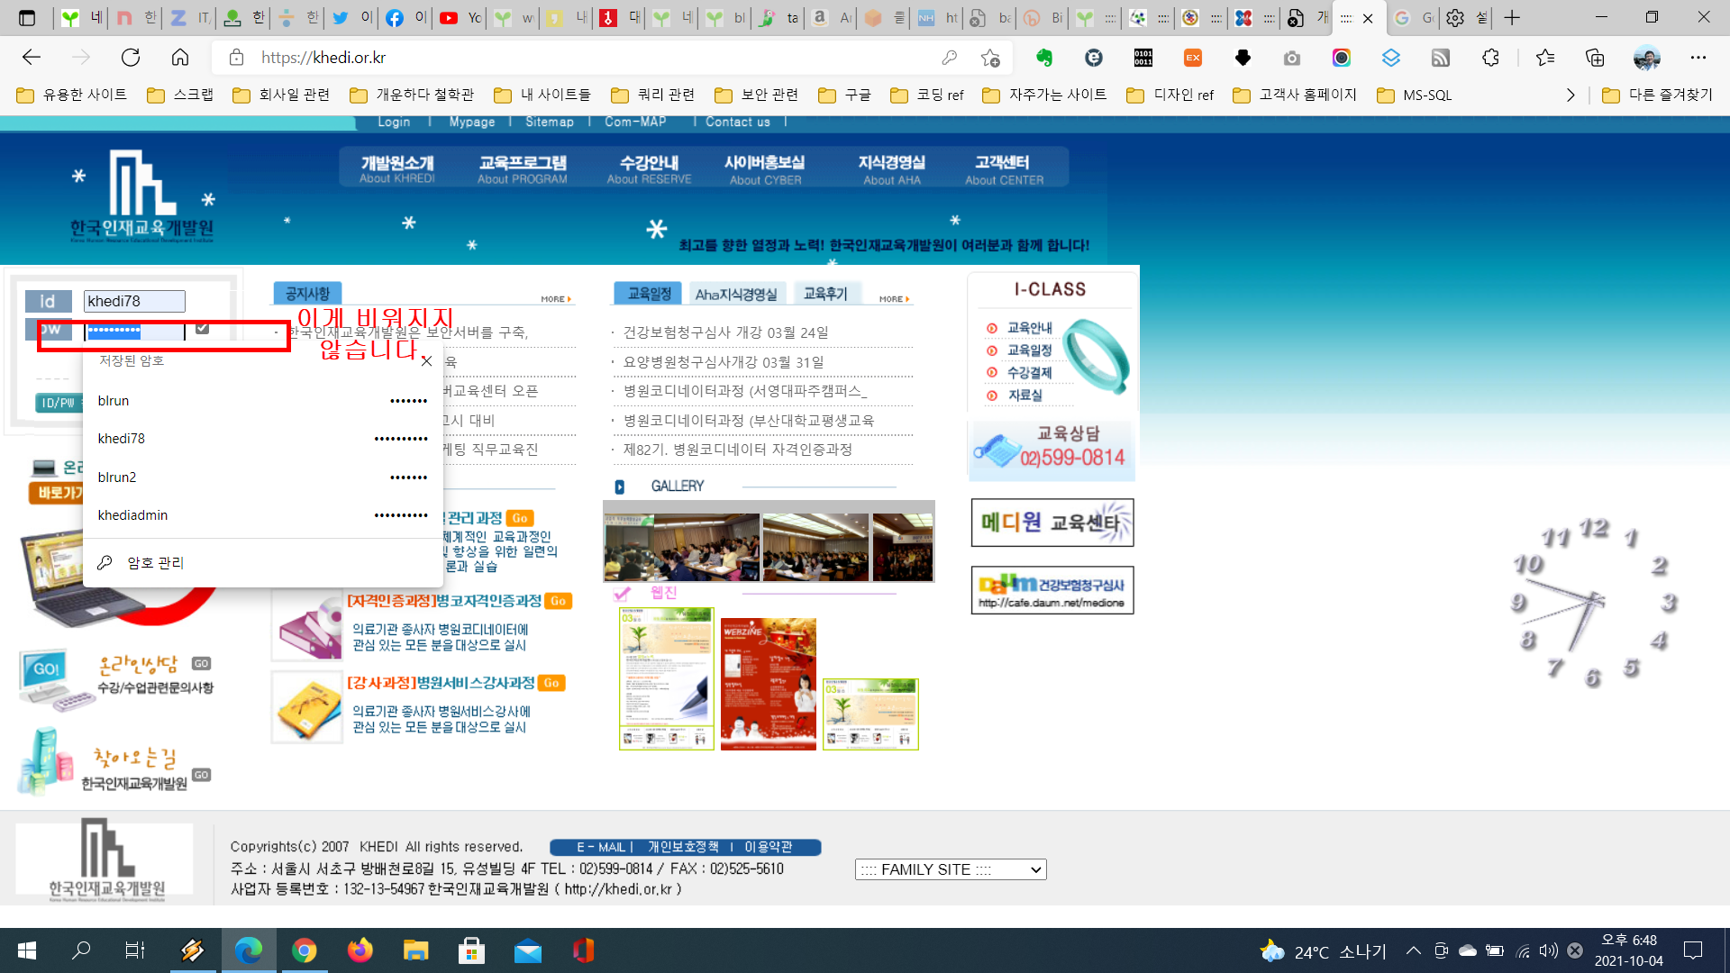This screenshot has height=973, width=1730.
Task: Click MORE beside 공지사항
Action: pyautogui.click(x=555, y=299)
